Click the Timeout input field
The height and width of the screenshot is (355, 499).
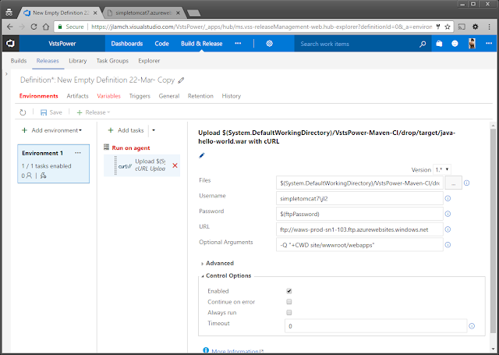coord(376,326)
